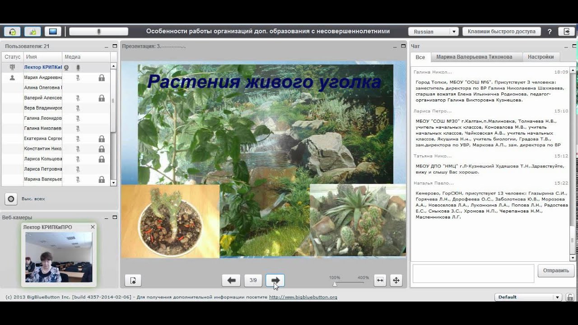The width and height of the screenshot is (578, 325).
Task: Maximize the Презентация panel
Action: pyautogui.click(x=403, y=46)
